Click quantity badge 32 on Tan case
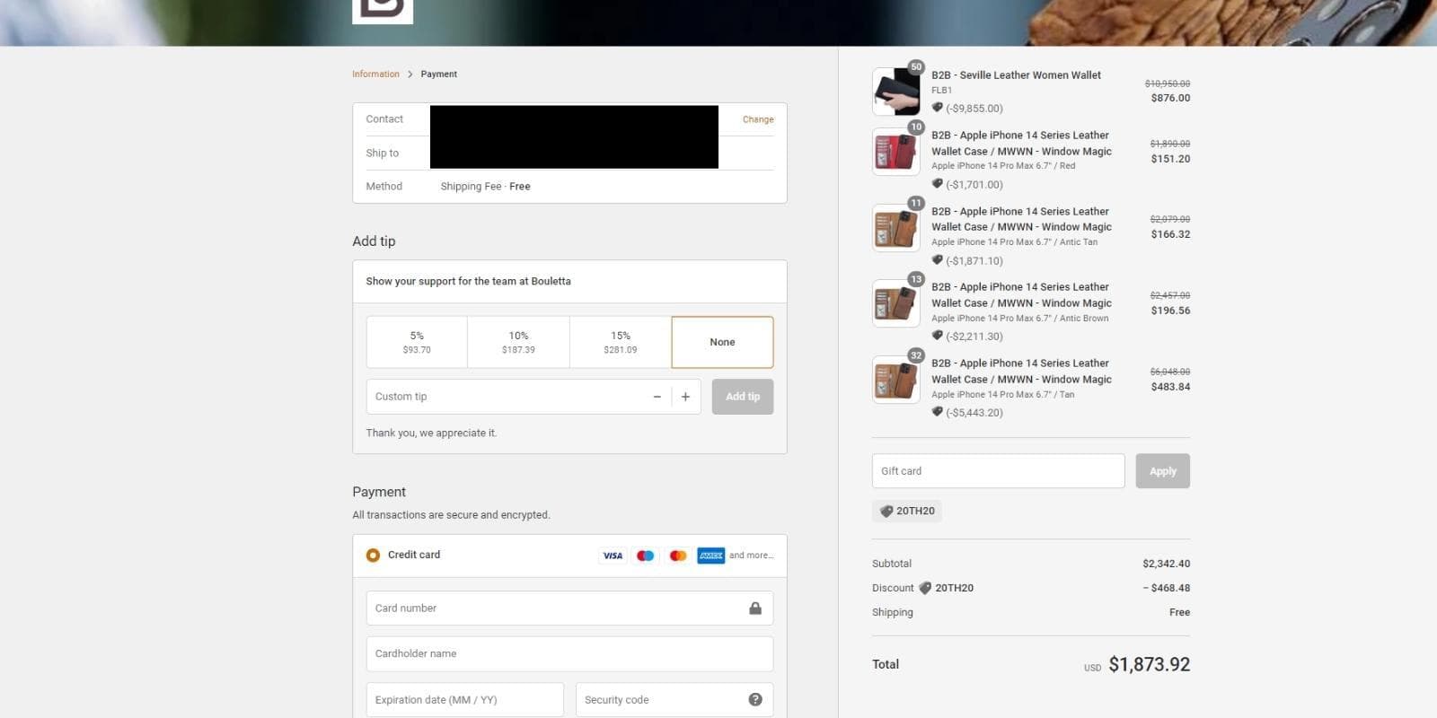 (x=916, y=355)
